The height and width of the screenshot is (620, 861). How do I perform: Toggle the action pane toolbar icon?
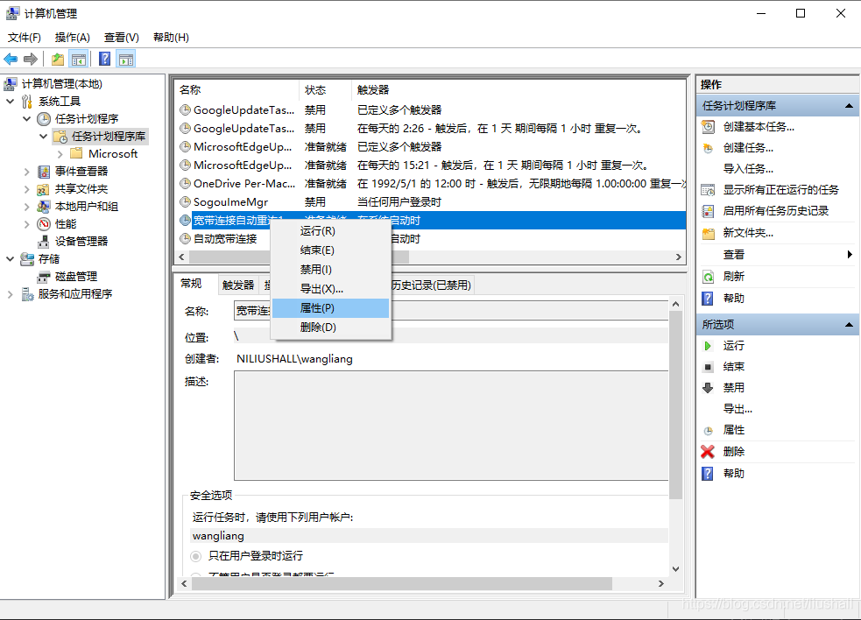(126, 59)
